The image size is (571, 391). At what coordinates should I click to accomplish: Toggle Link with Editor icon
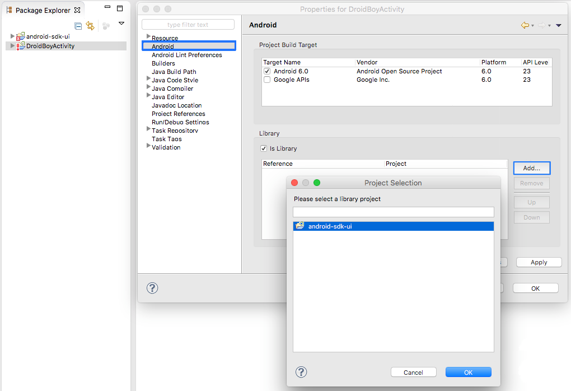[90, 26]
